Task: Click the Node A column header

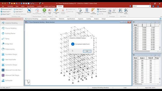Action: point(142,58)
